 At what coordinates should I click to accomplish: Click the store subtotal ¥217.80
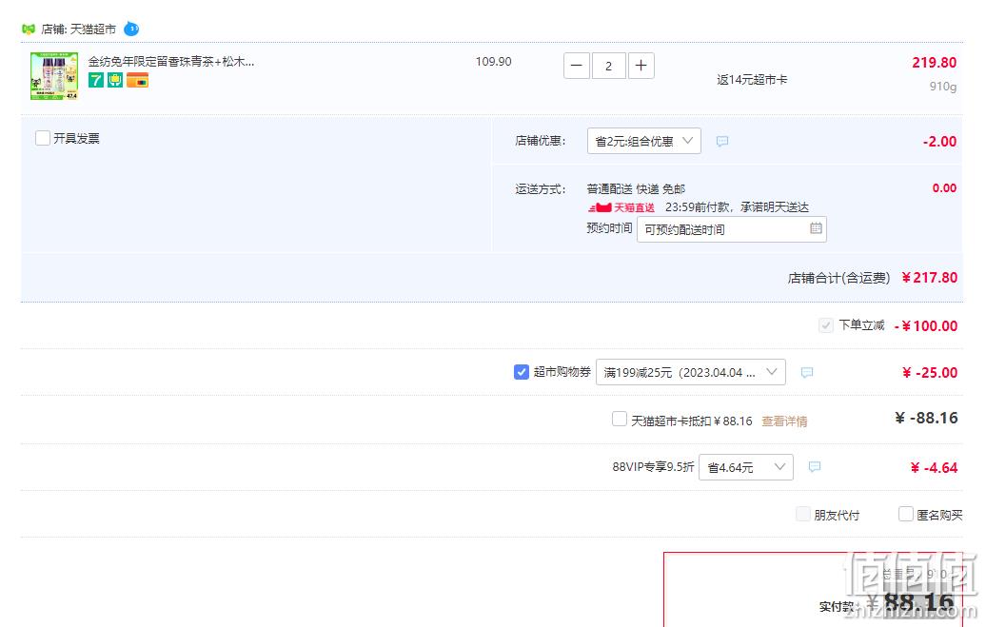click(x=930, y=277)
